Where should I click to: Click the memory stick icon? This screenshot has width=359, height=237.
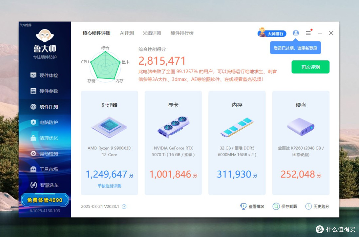coord(237,127)
